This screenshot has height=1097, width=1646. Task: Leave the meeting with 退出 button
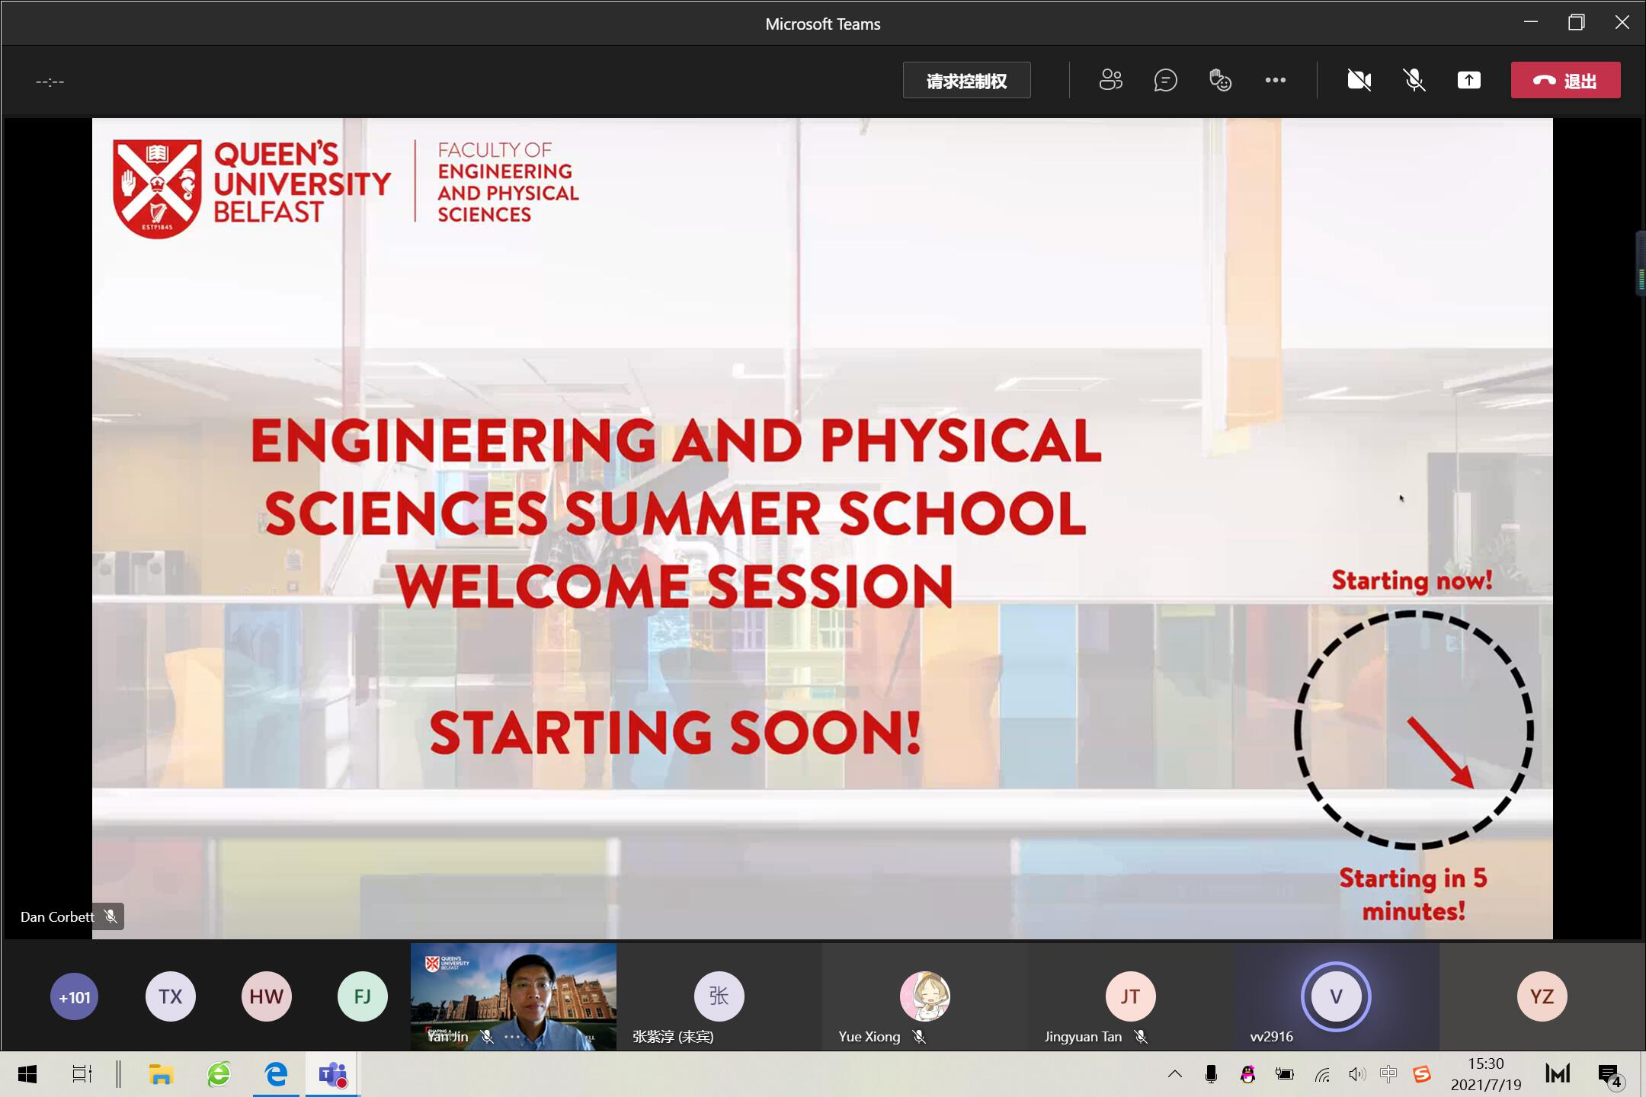[x=1565, y=81]
